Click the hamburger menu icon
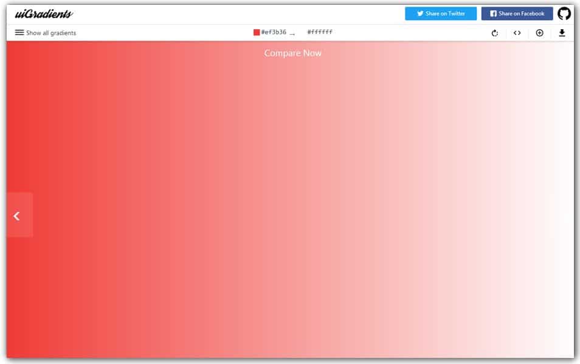The image size is (580, 364). click(x=19, y=33)
